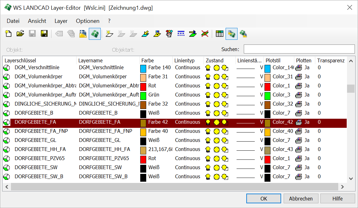Click the create new layer icon

[x=109, y=34]
